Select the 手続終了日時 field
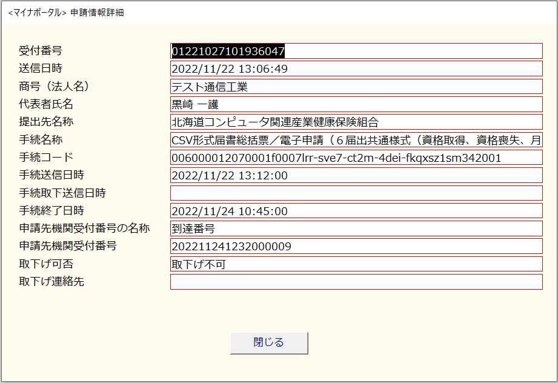Image resolution: width=558 pixels, height=383 pixels. 356,211
